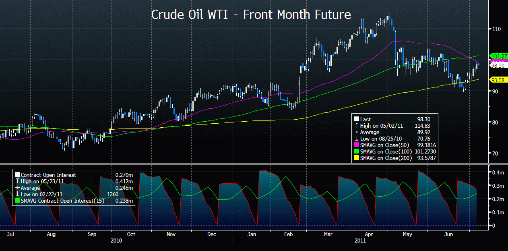
Task: Click the green 101.27 price tag on axis
Action: point(497,56)
